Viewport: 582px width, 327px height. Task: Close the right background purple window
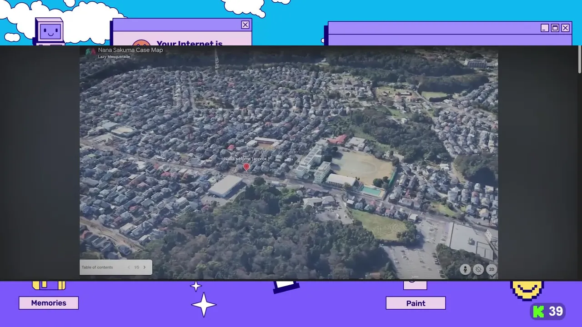click(565, 28)
